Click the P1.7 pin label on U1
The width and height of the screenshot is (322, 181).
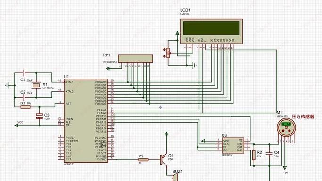(x=68, y=159)
